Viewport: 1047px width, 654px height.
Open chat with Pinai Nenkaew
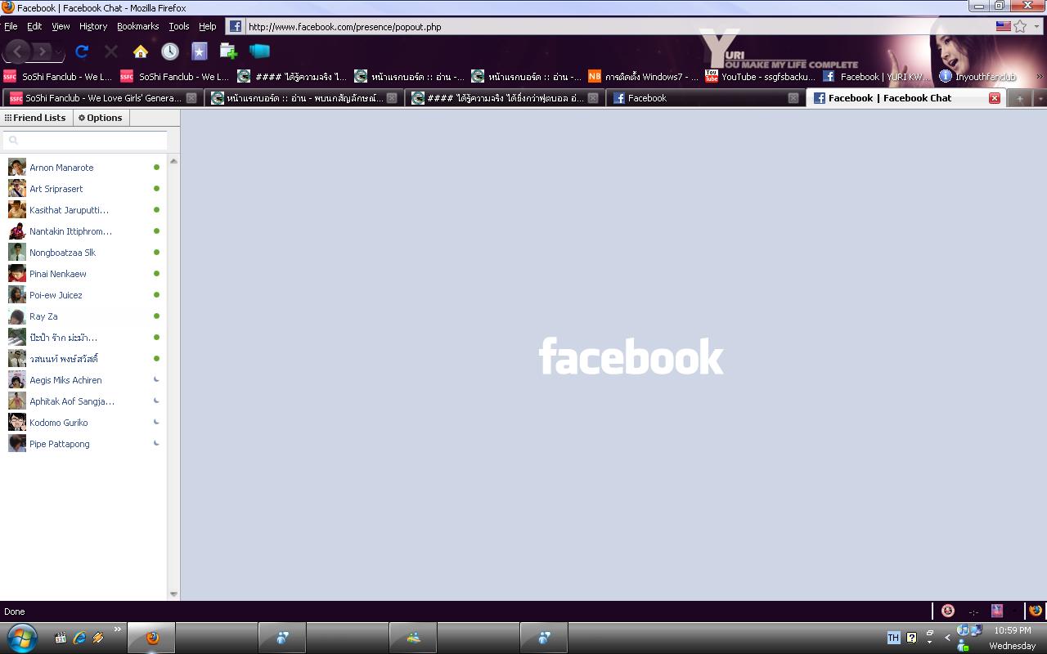(x=83, y=274)
